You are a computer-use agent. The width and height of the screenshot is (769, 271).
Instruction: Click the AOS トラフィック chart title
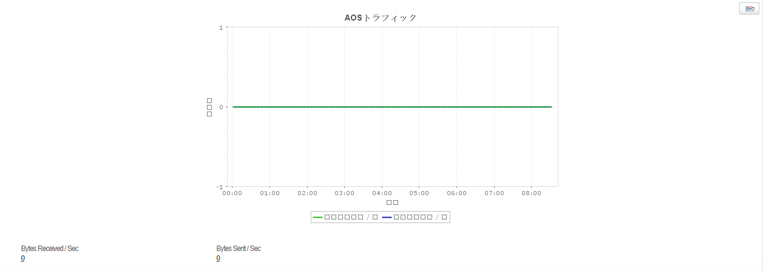pos(381,18)
